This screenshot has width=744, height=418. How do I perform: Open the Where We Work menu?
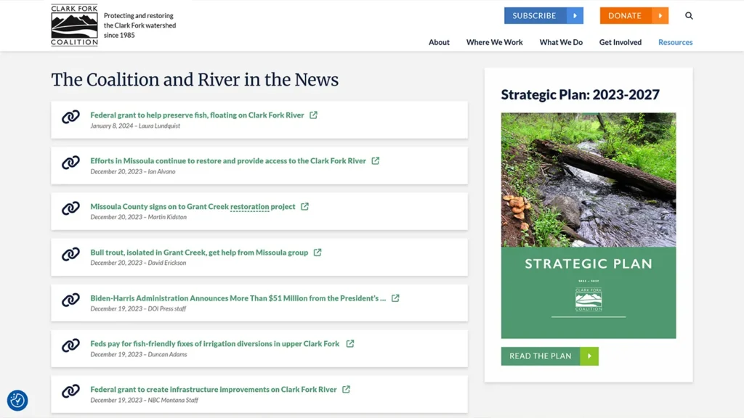pyautogui.click(x=494, y=42)
